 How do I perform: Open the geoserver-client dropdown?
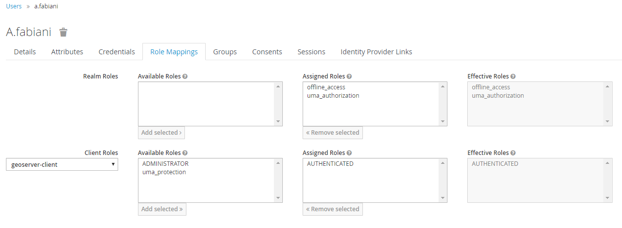62,164
